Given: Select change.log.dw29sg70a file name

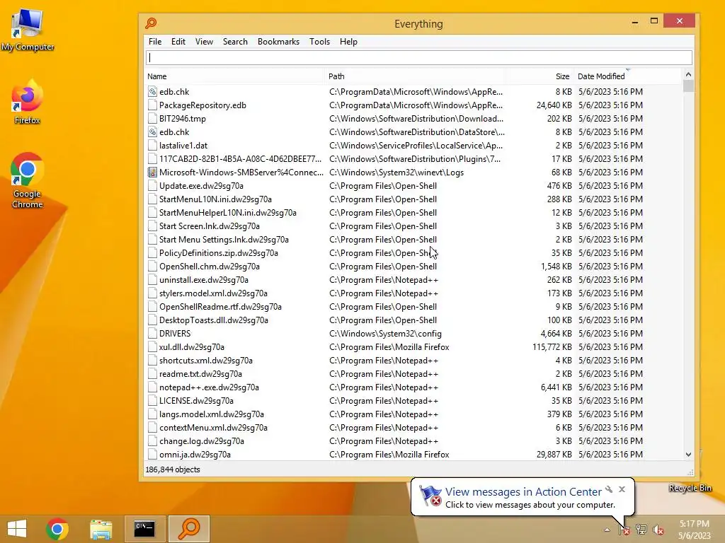Looking at the screenshot, I should pyautogui.click(x=202, y=440).
